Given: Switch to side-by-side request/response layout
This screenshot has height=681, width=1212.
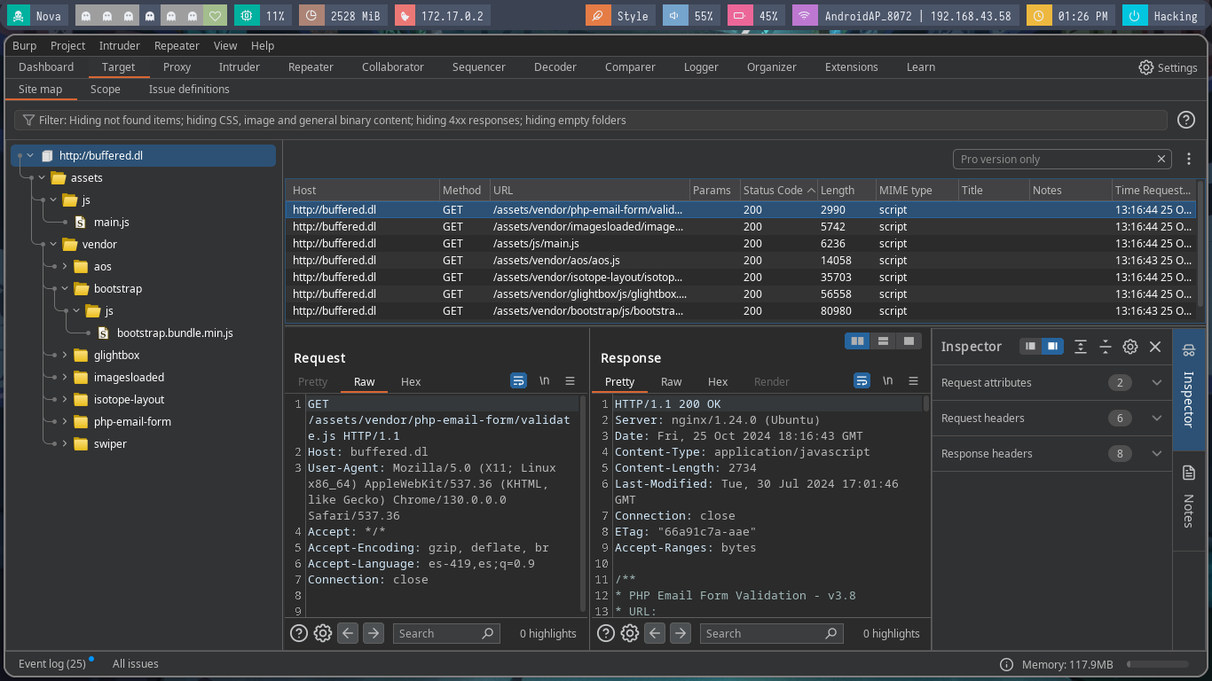Looking at the screenshot, I should pyautogui.click(x=857, y=340).
